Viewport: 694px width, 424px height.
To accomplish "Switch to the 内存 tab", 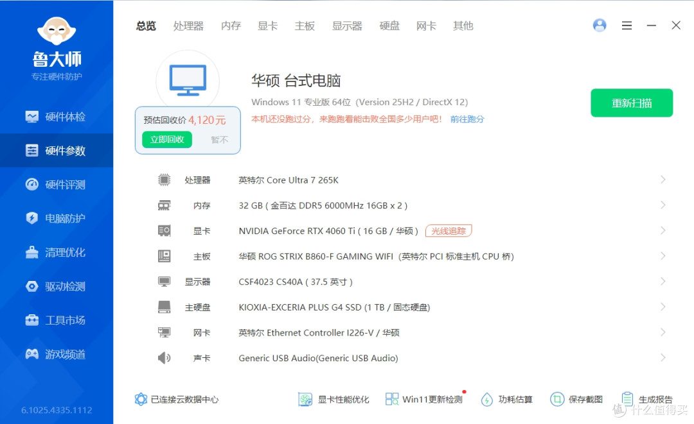I will click(231, 26).
